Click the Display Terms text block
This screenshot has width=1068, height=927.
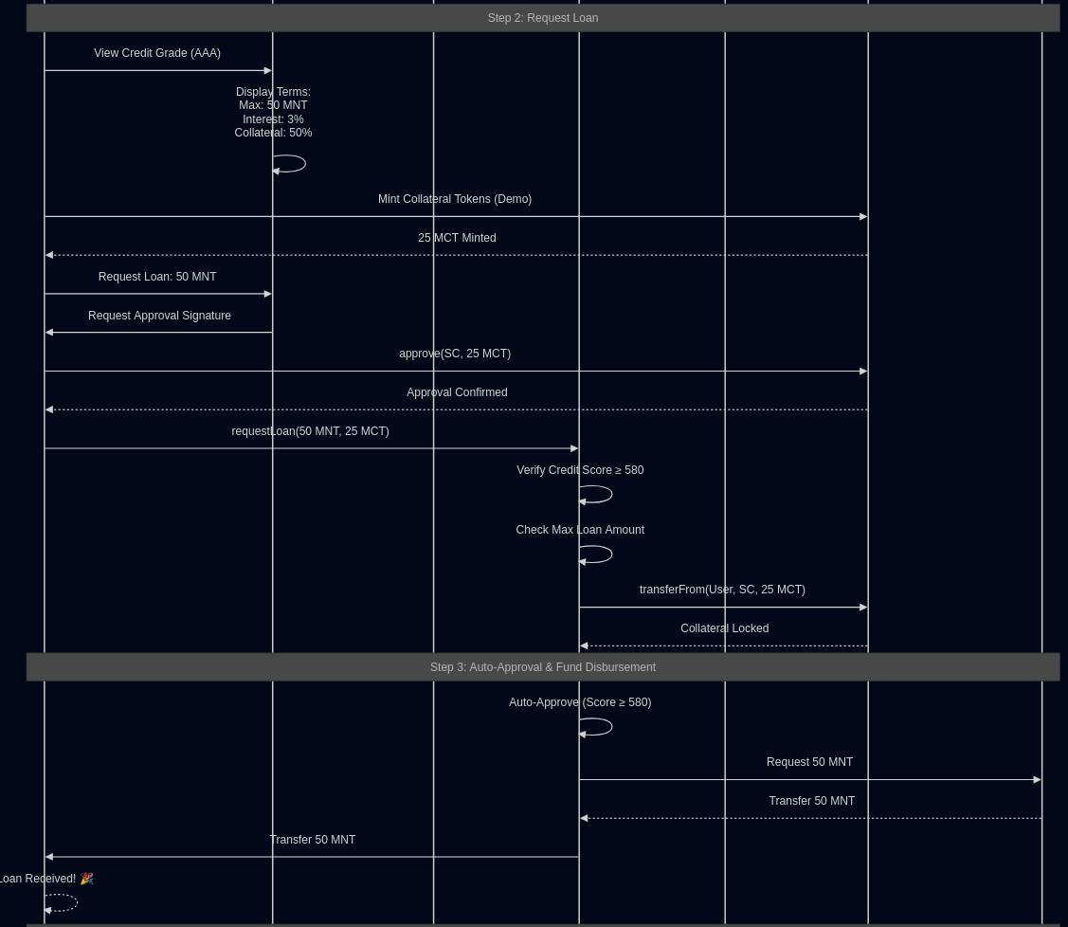pos(273,113)
